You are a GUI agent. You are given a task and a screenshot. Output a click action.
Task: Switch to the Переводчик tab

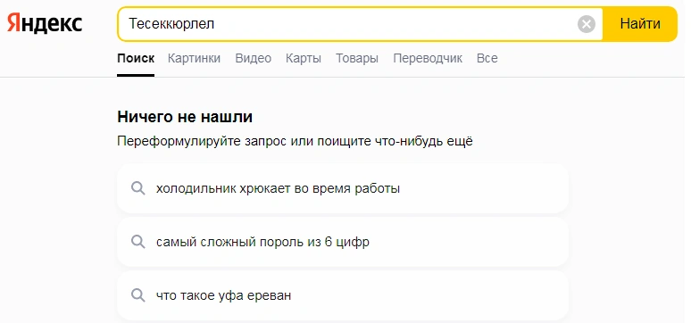pyautogui.click(x=428, y=59)
